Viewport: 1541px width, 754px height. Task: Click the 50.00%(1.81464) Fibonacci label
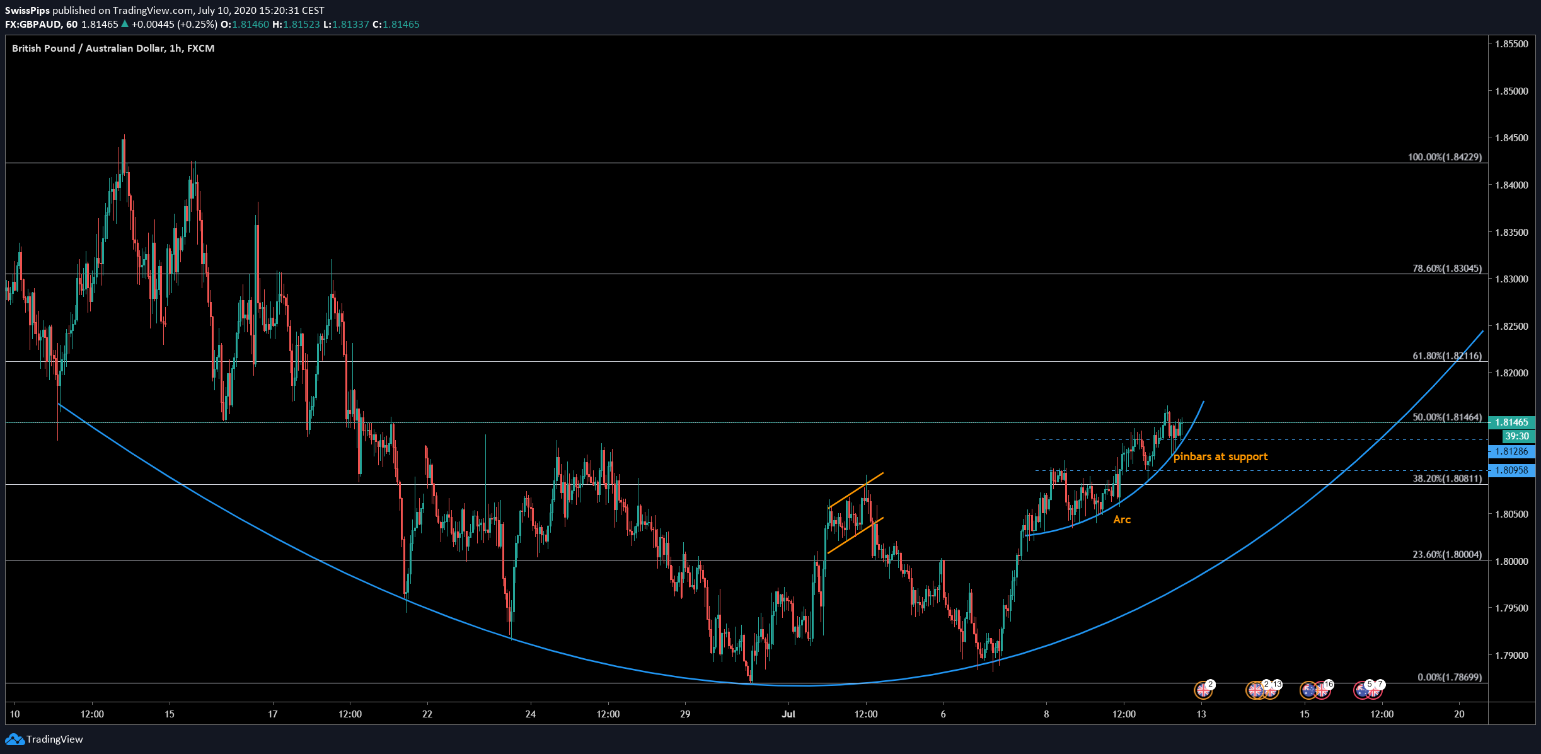[x=1447, y=417]
